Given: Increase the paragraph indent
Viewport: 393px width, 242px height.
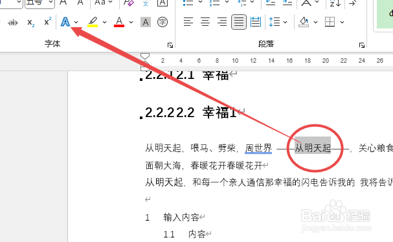Looking at the screenshot, I should pos(287,3).
